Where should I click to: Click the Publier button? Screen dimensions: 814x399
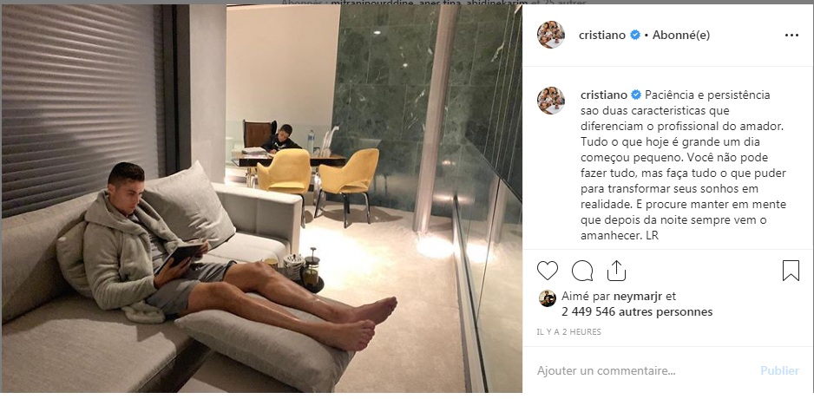(780, 371)
